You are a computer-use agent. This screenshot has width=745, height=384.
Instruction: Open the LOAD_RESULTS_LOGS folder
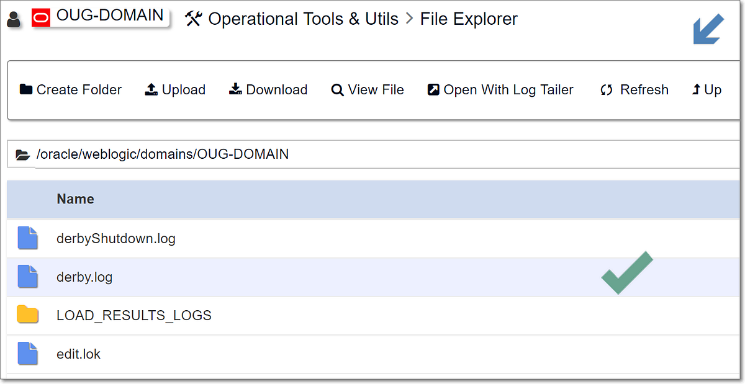(133, 315)
